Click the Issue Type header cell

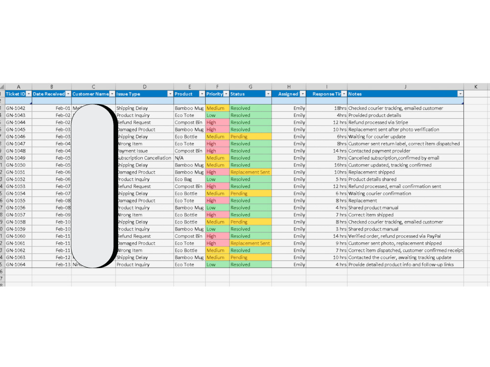click(145, 94)
